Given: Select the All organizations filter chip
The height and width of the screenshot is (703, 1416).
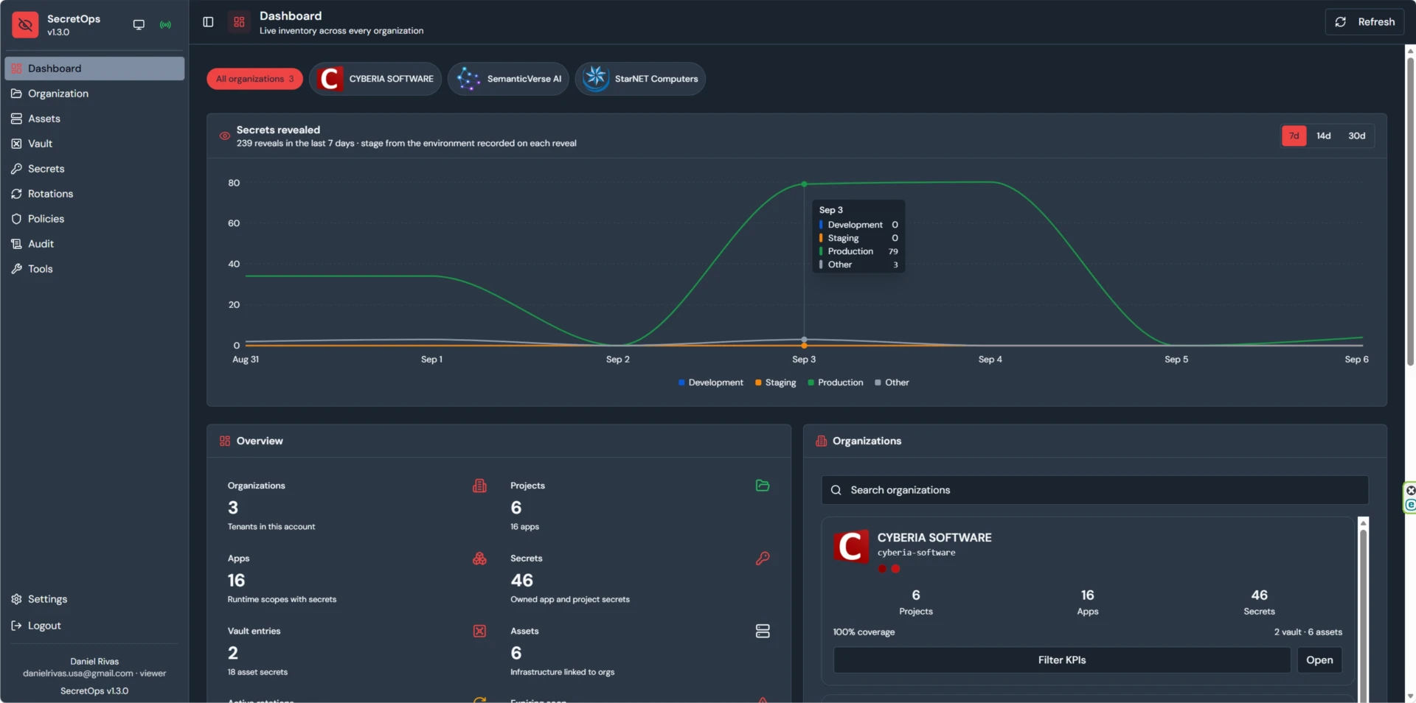Looking at the screenshot, I should coord(254,79).
